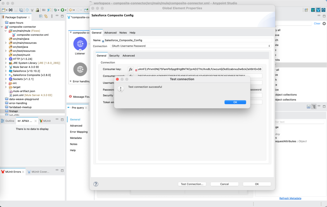Image resolution: width=327 pixels, height=207 pixels.
Task: Click OK in the Test connection dialog
Action: pos(235,102)
